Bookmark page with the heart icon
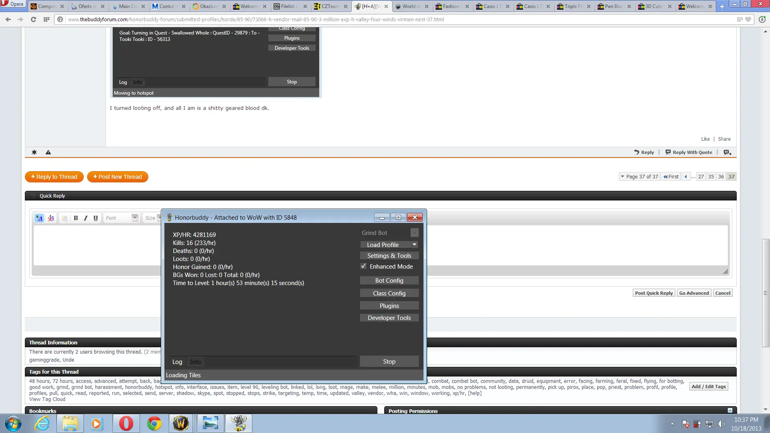This screenshot has width=770, height=433. pyautogui.click(x=748, y=19)
